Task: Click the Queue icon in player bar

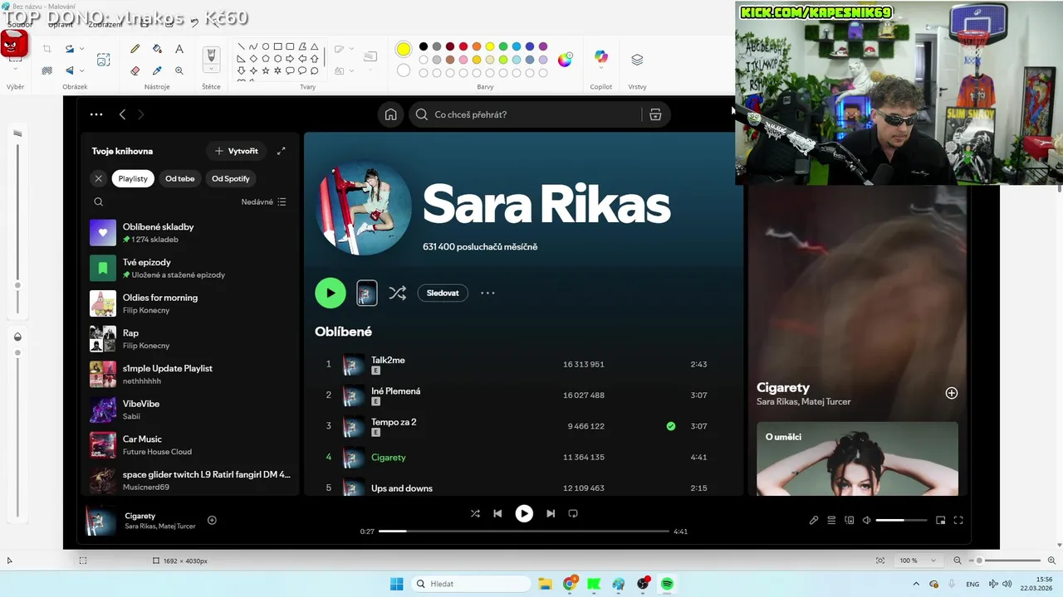Action: [x=831, y=520]
